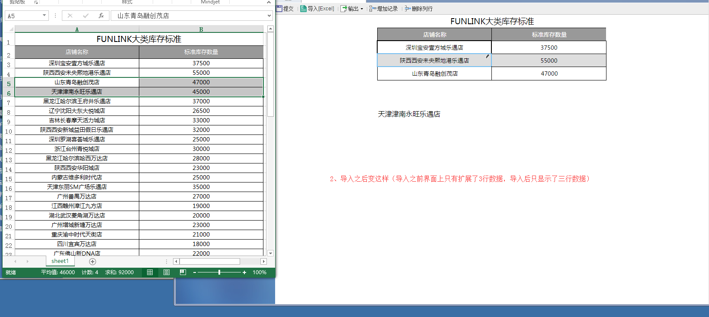
Task: Click the 求和: 92000 status bar entry
Action: pyautogui.click(x=119, y=272)
